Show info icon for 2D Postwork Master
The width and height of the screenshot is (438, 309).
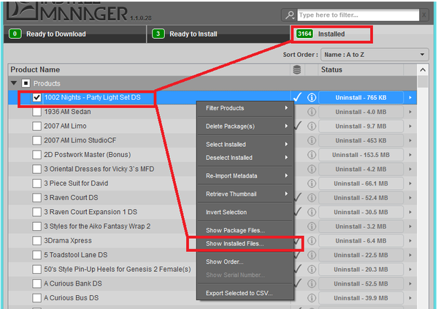coord(312,155)
